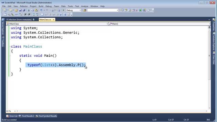Click the Server Explorer icon on left edge

[3, 20]
